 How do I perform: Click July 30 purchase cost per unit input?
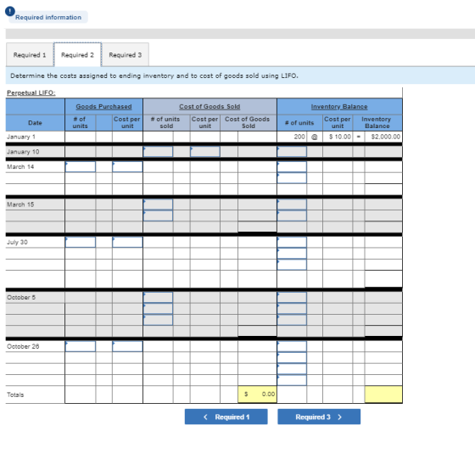tap(127, 242)
